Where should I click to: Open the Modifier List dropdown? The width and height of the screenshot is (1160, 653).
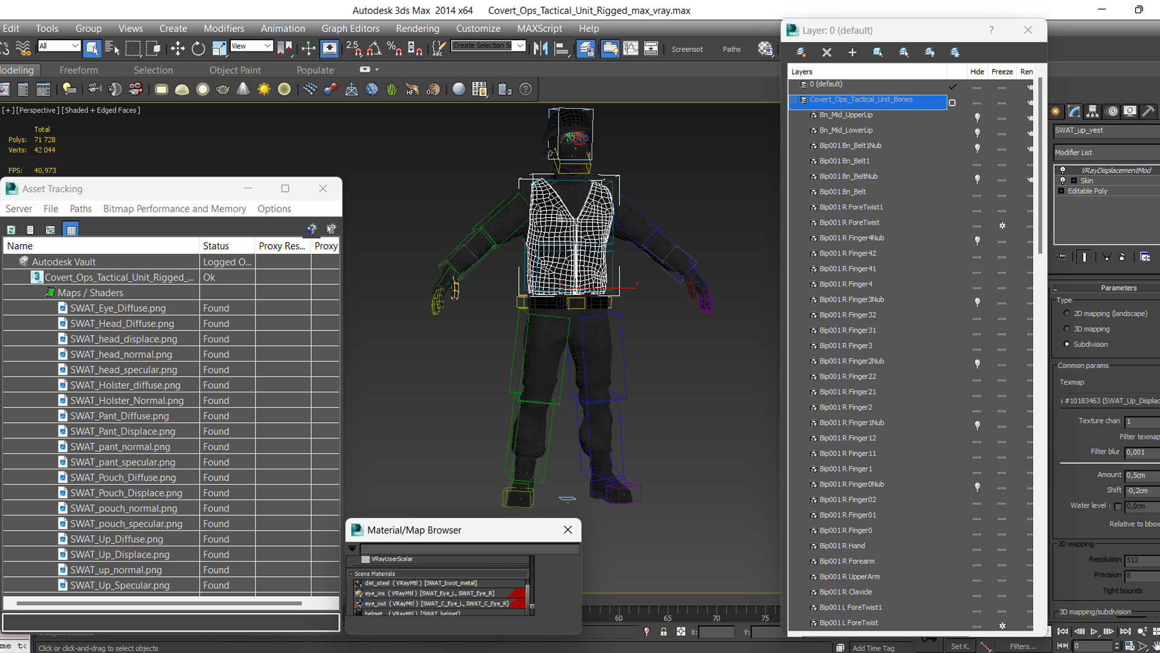(x=1106, y=152)
